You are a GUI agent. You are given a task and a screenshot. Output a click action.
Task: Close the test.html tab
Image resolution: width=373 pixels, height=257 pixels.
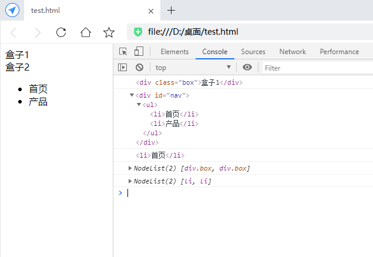[x=151, y=11]
